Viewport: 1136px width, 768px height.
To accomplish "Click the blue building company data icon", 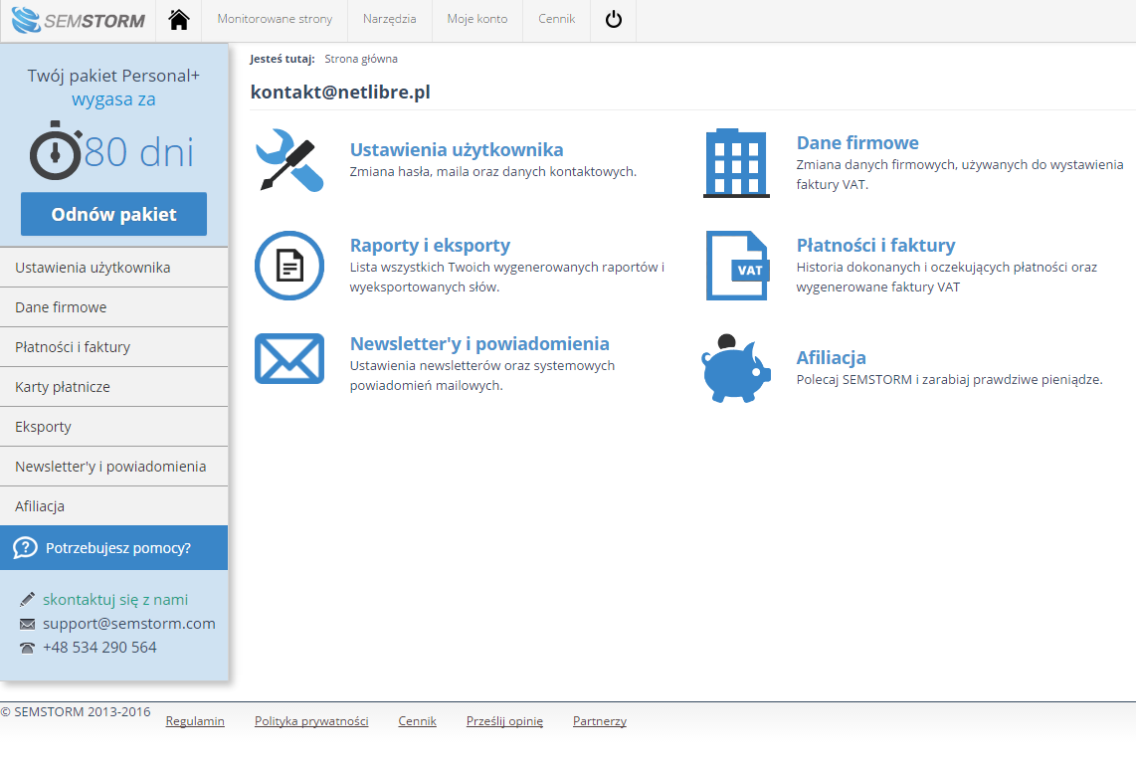I will [x=736, y=163].
